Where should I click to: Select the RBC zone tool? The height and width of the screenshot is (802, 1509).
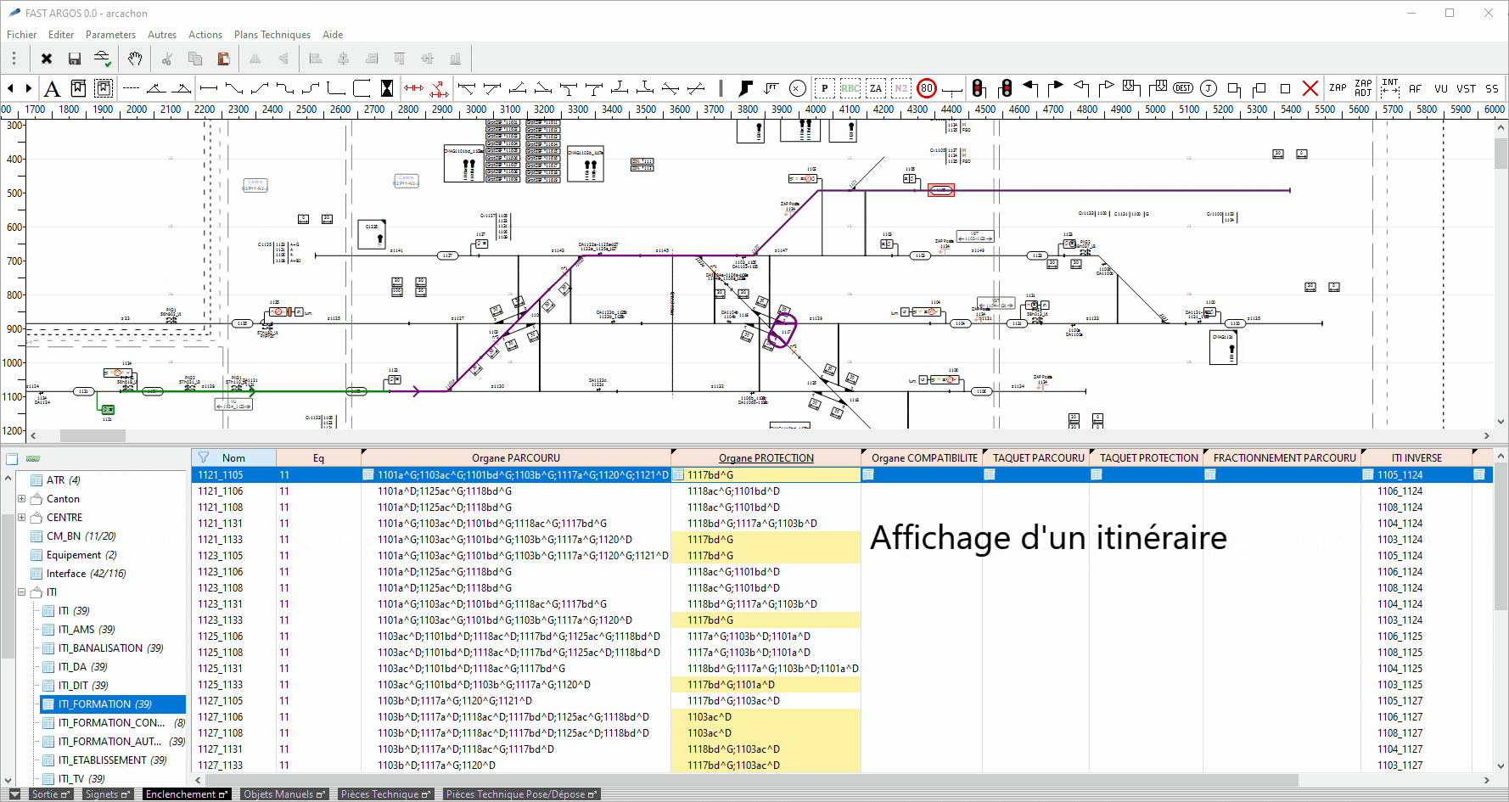[x=850, y=88]
